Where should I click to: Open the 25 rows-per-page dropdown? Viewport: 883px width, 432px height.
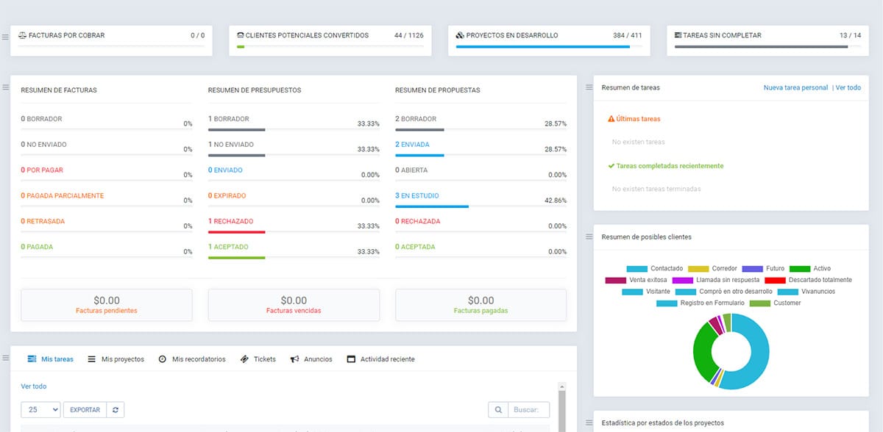(41, 410)
